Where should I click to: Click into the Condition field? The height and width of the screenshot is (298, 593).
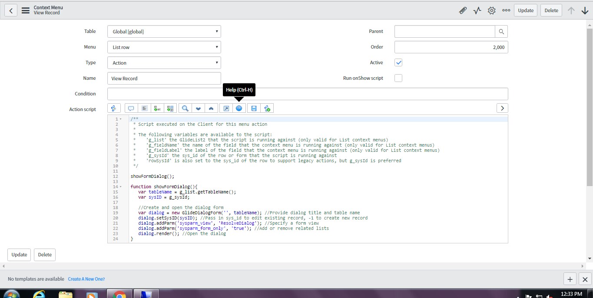(308, 94)
